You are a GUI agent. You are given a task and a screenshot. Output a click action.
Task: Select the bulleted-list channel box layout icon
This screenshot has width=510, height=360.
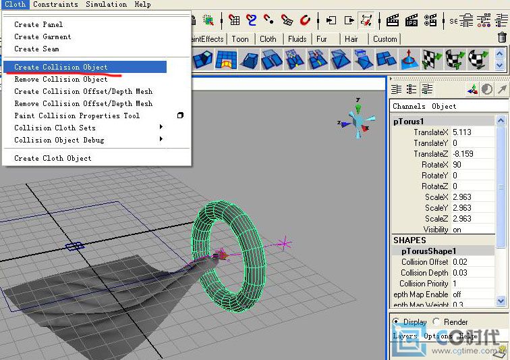[412, 89]
